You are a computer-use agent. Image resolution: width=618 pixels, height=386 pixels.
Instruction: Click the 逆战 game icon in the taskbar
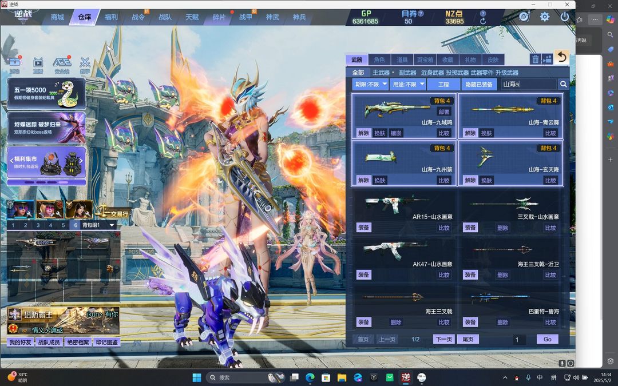point(406,377)
